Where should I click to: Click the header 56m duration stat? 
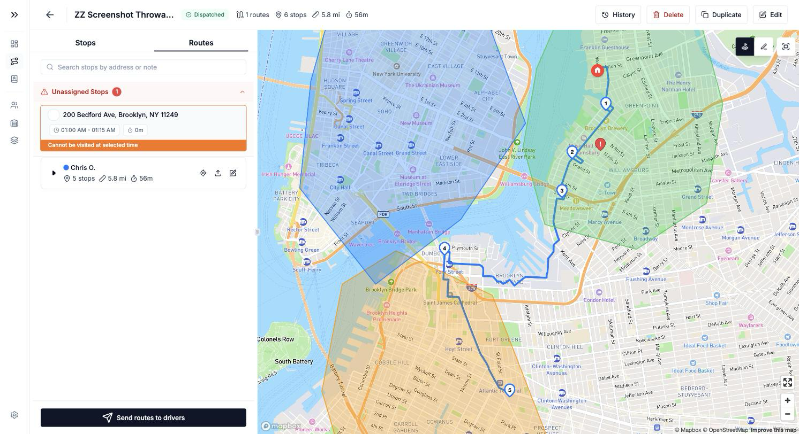click(x=357, y=15)
